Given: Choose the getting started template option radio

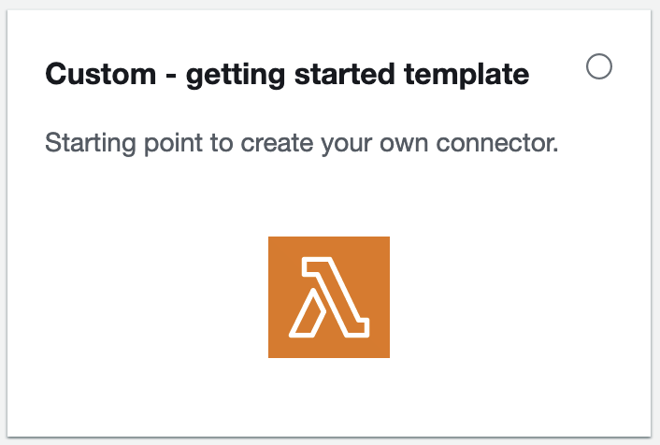Looking at the screenshot, I should 599,66.
